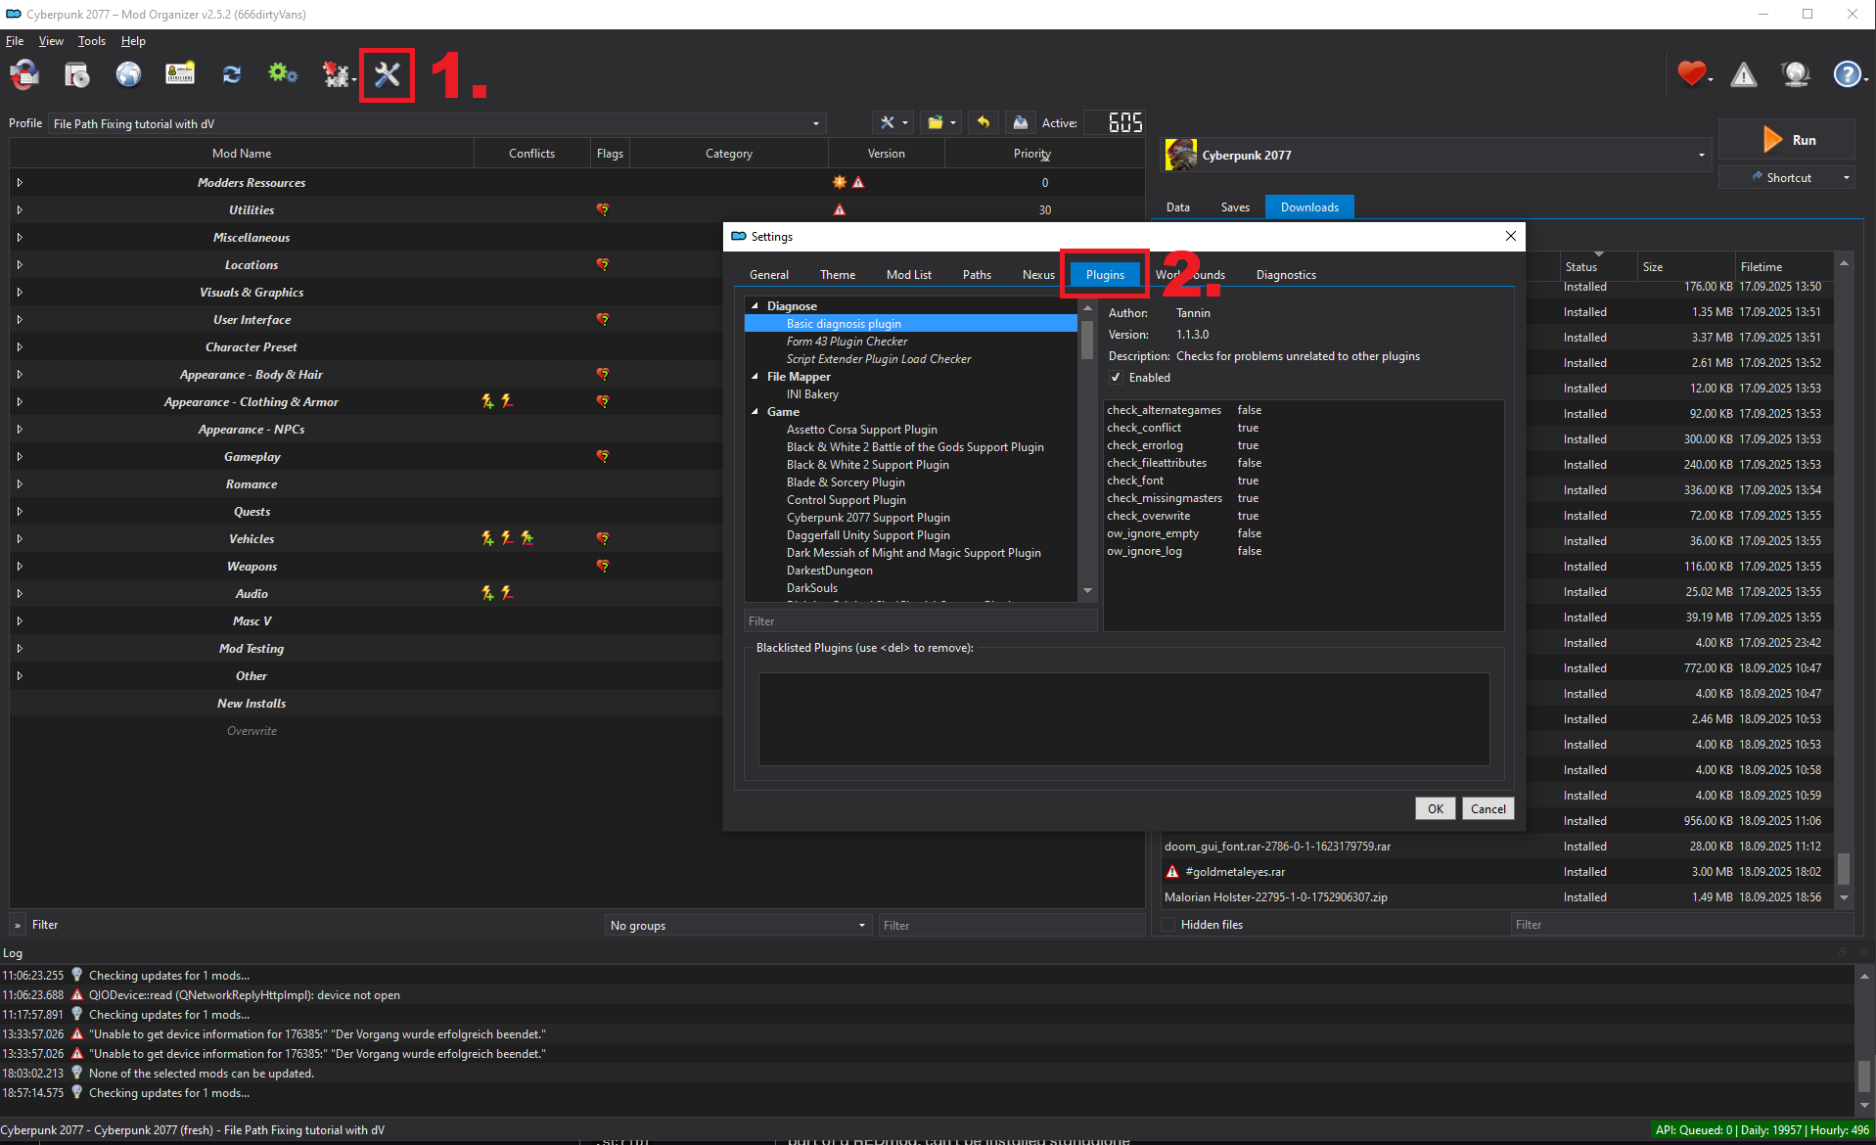Open the Tools menu
The image size is (1876, 1145).
tap(91, 41)
